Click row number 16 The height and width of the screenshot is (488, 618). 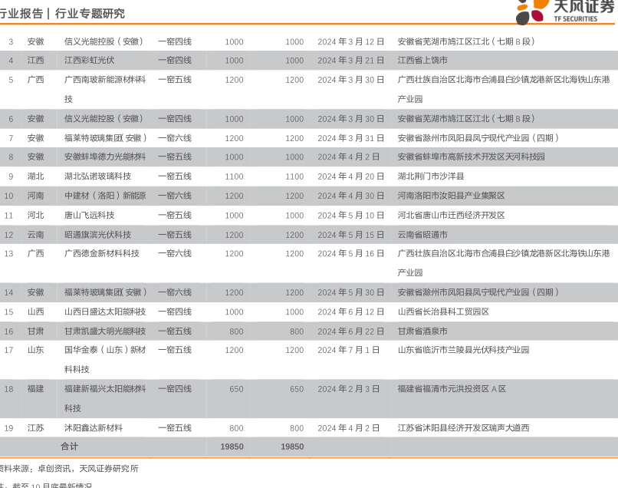[x=8, y=331]
